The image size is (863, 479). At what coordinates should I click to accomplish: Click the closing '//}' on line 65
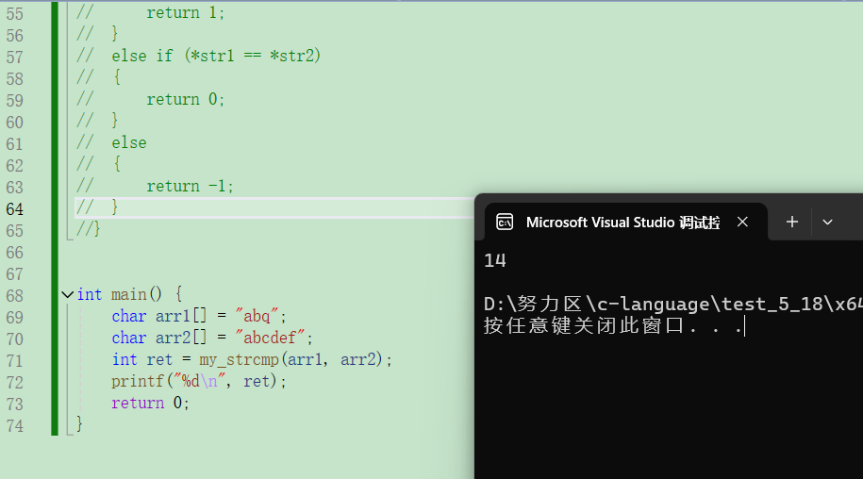tap(88, 229)
